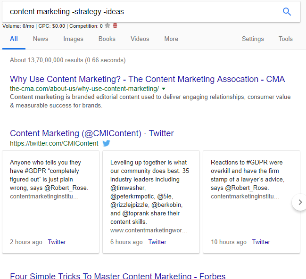Click the Twitter bird icon beside CMIContent URL

pyautogui.click(x=107, y=143)
